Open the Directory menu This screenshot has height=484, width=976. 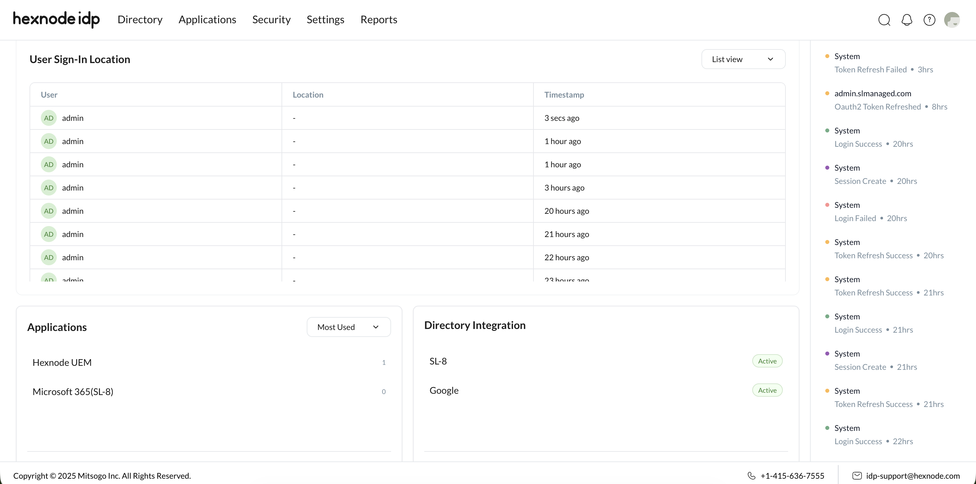pos(140,19)
